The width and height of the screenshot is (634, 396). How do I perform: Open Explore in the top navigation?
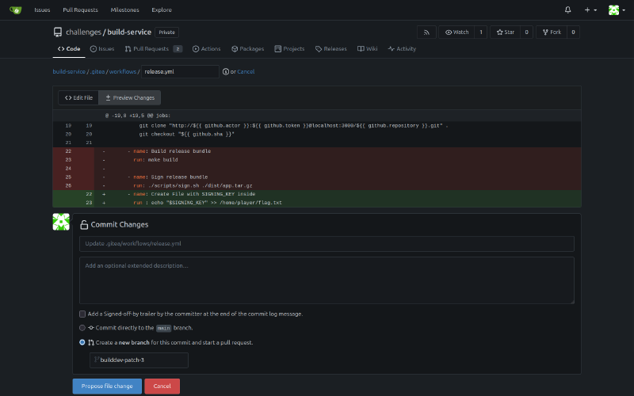tap(162, 10)
